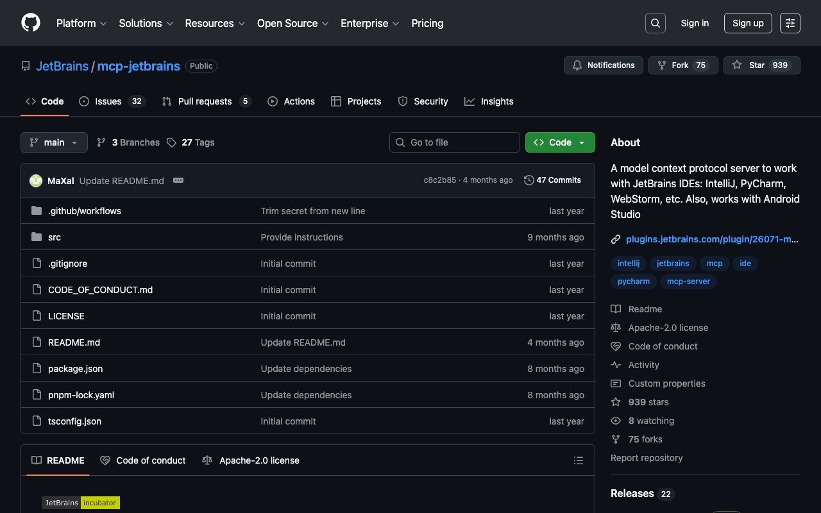This screenshot has width=821, height=513.
Task: Select the pycharm topic tag
Action: (633, 282)
